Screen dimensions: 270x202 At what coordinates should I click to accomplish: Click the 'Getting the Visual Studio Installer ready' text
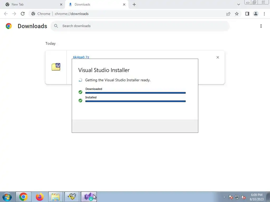[118, 80]
